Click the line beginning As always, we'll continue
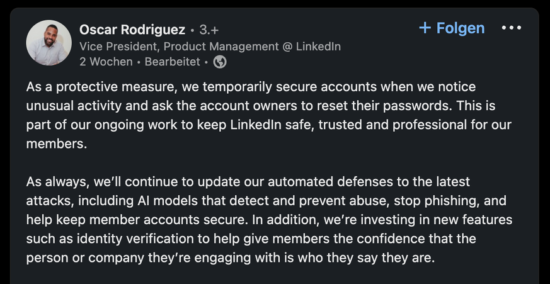The image size is (550, 284). point(248,182)
